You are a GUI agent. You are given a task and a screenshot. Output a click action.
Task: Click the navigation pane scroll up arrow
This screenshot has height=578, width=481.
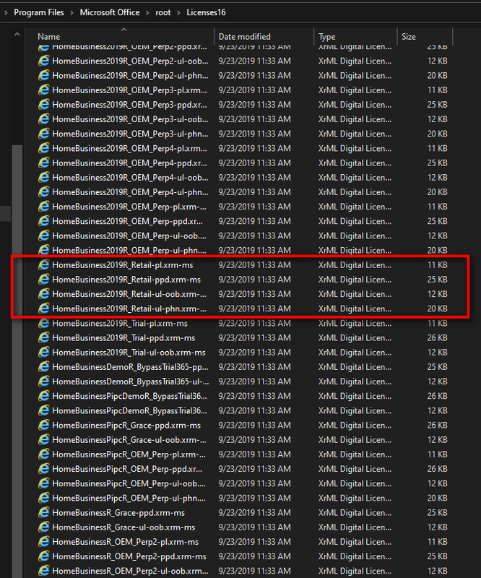pyautogui.click(x=17, y=35)
